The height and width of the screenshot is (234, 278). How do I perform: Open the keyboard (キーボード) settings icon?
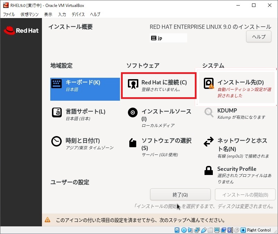tap(57, 84)
